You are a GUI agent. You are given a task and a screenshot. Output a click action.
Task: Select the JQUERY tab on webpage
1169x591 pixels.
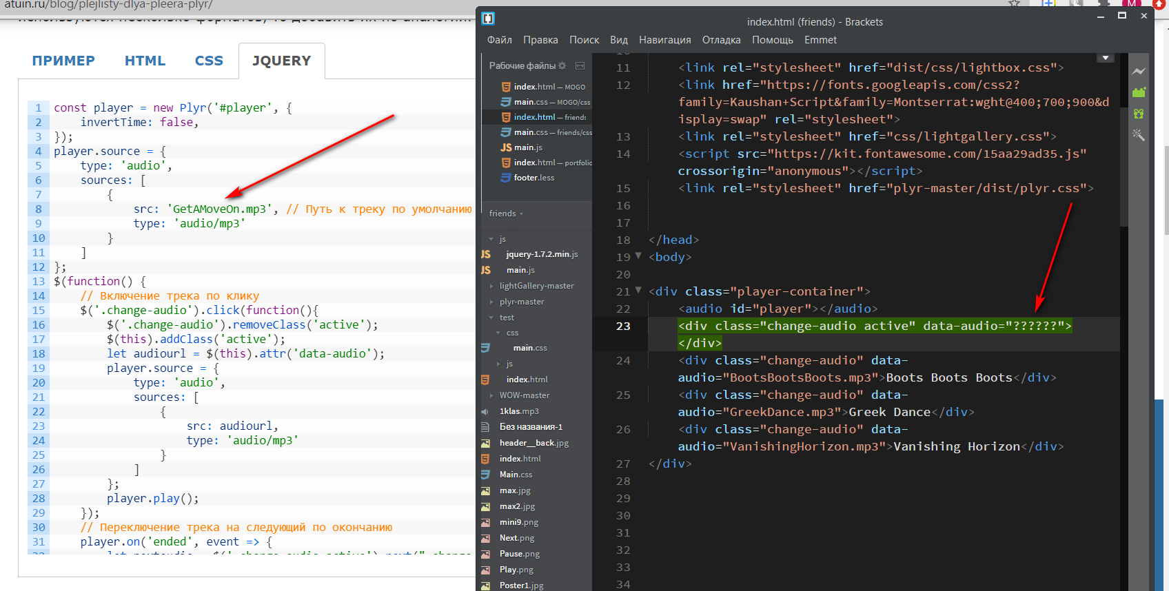pyautogui.click(x=281, y=61)
